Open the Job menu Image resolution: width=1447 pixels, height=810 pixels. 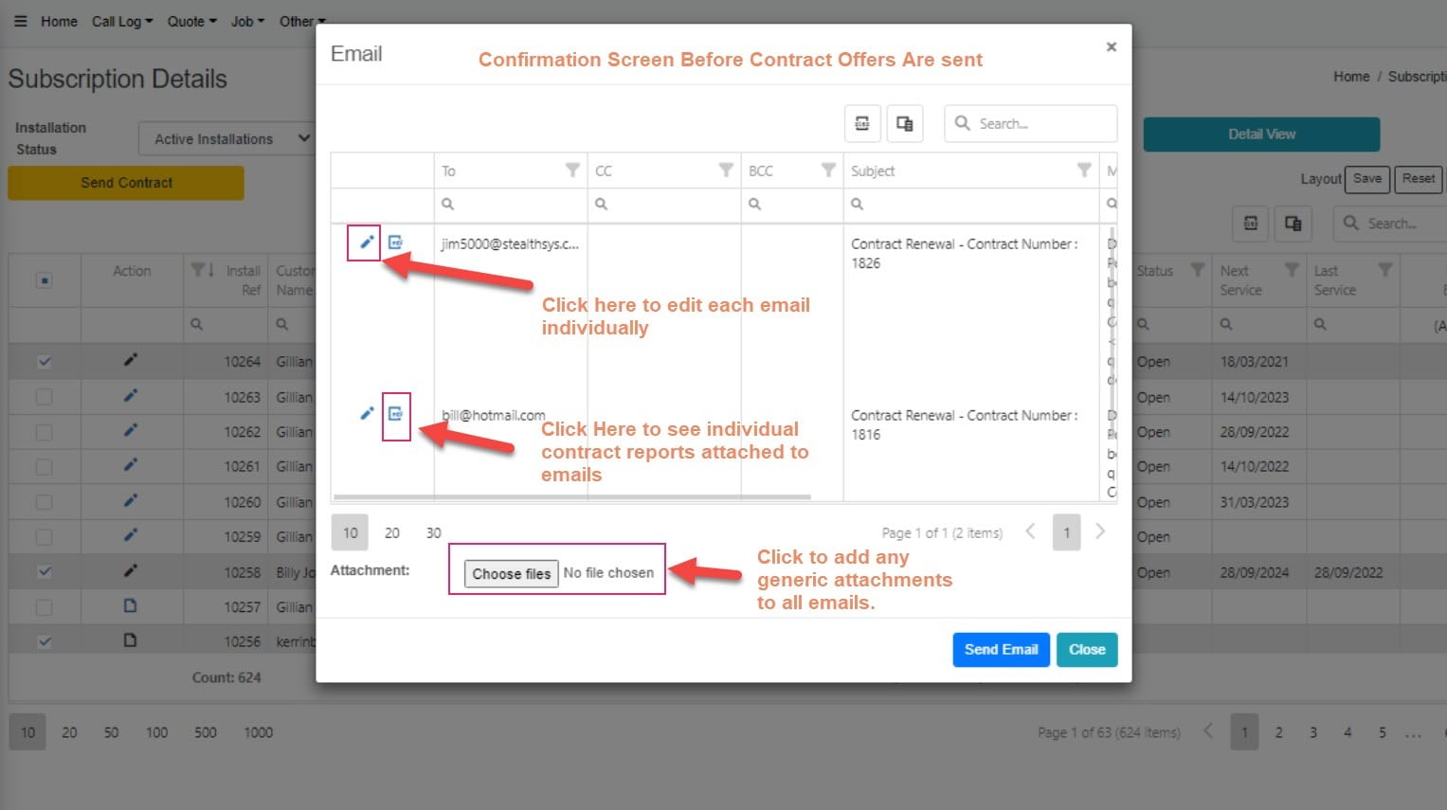tap(247, 21)
